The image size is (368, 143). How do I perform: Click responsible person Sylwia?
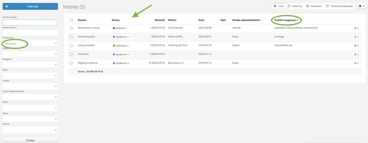[x=236, y=46]
